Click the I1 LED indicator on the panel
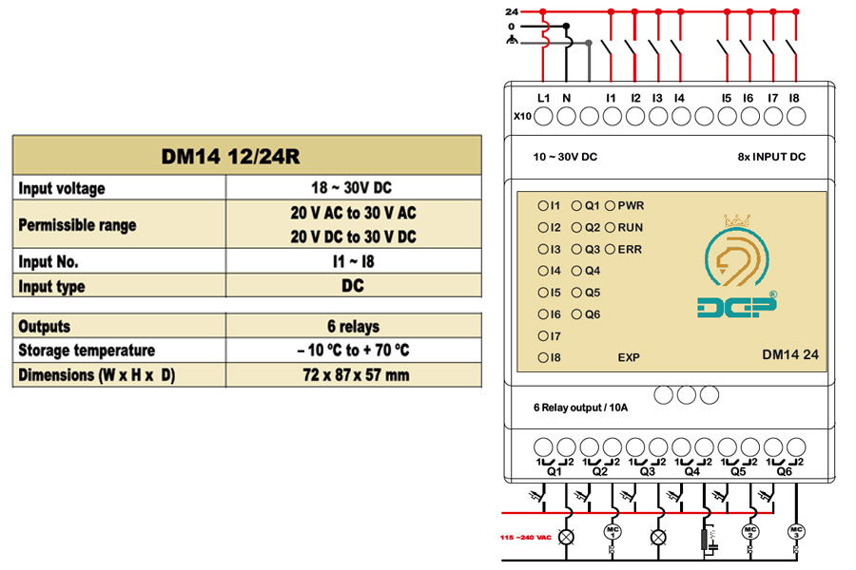 543,205
